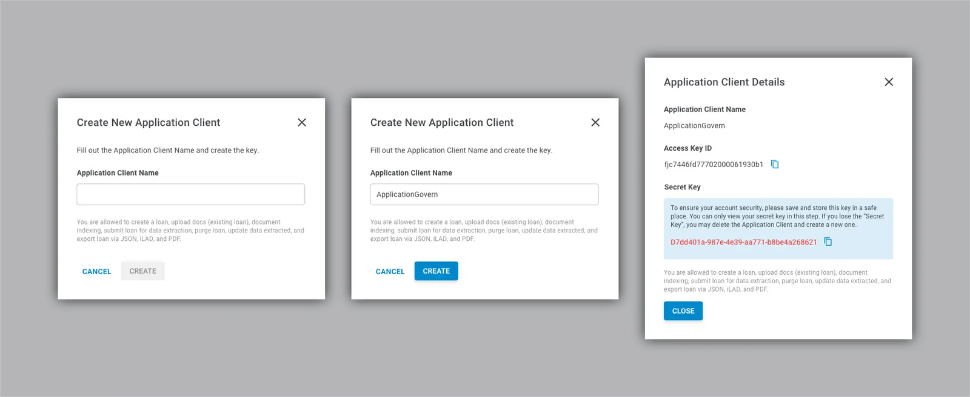This screenshot has height=397, width=970.
Task: Click the Application Client Name label above the ApplicationGovern input
Action: click(411, 173)
